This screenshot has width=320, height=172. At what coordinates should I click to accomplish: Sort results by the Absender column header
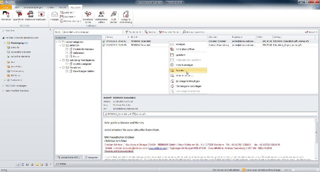pos(219,37)
